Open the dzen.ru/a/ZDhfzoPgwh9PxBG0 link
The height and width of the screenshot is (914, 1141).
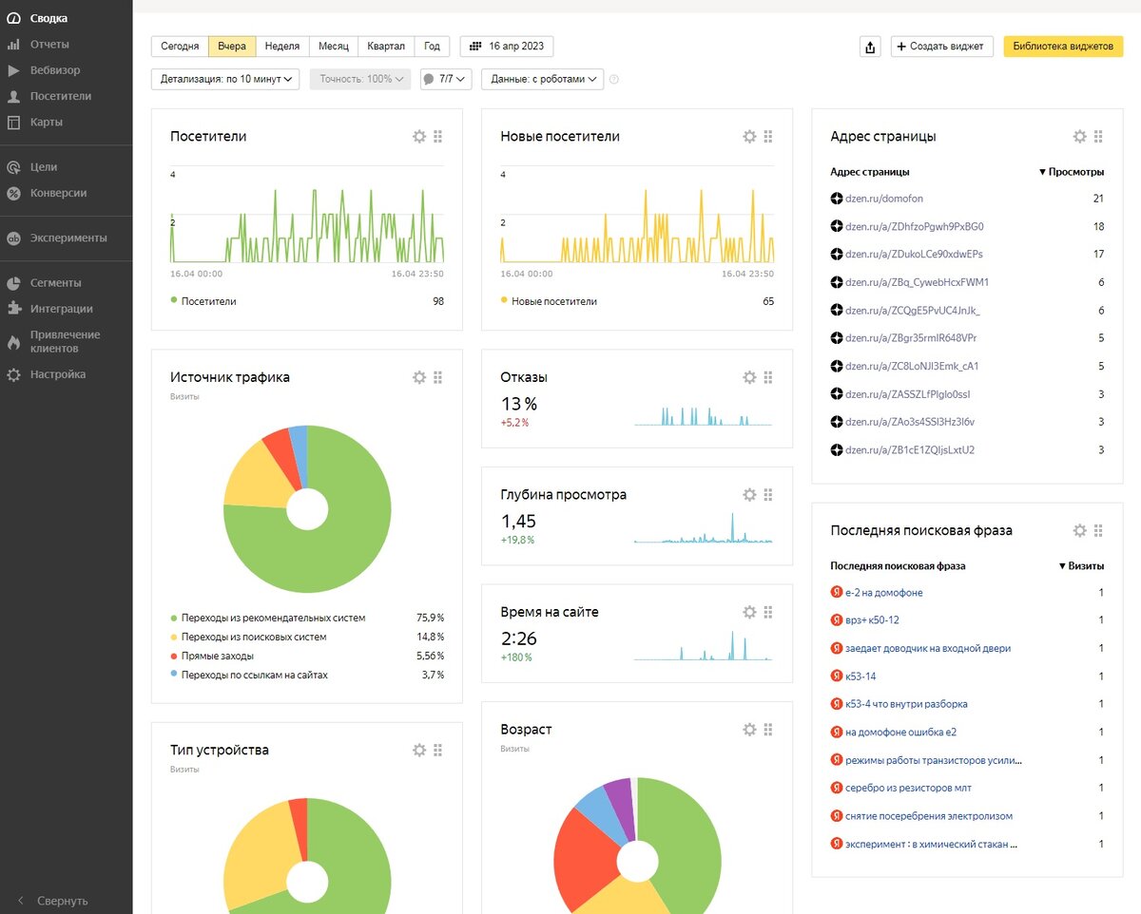pyautogui.click(x=914, y=227)
